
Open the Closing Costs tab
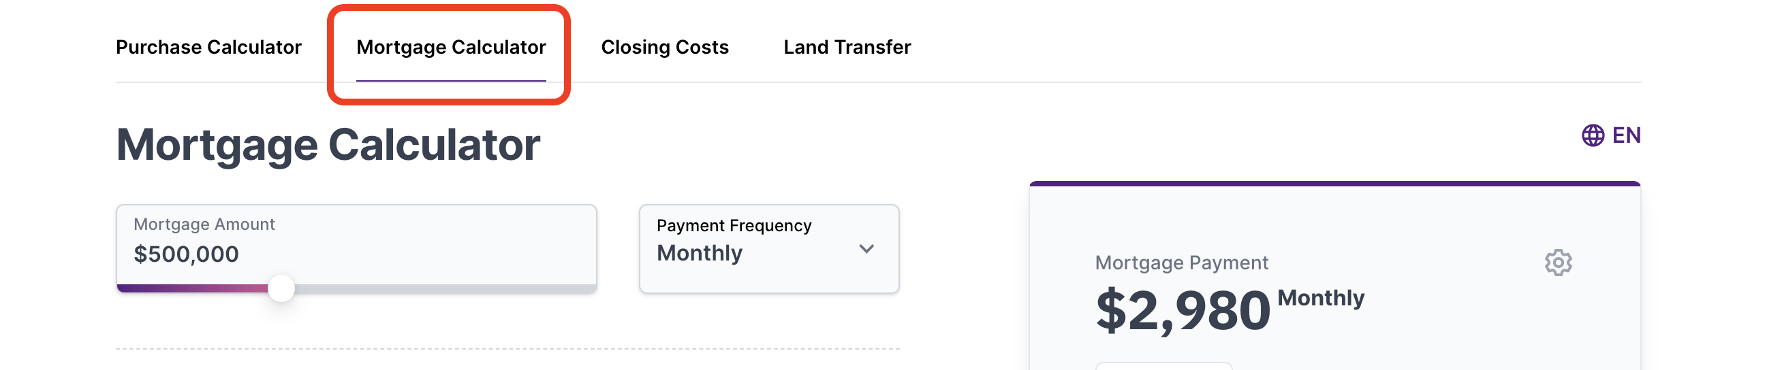pos(664,47)
